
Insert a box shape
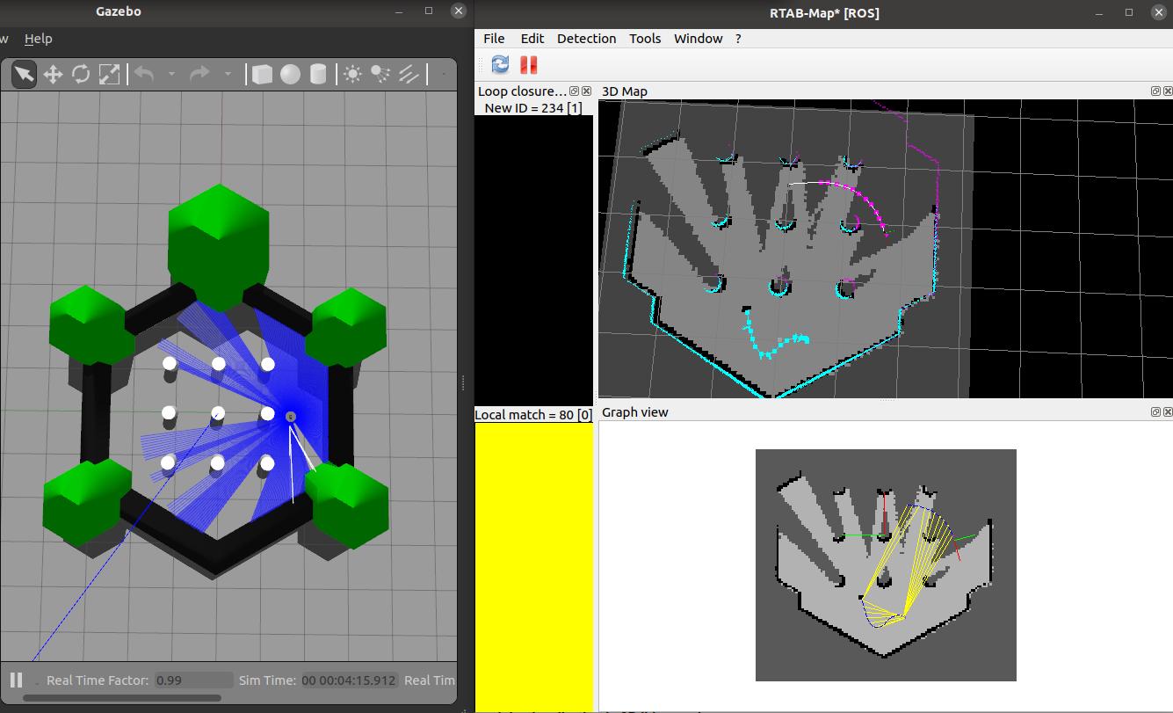point(262,75)
